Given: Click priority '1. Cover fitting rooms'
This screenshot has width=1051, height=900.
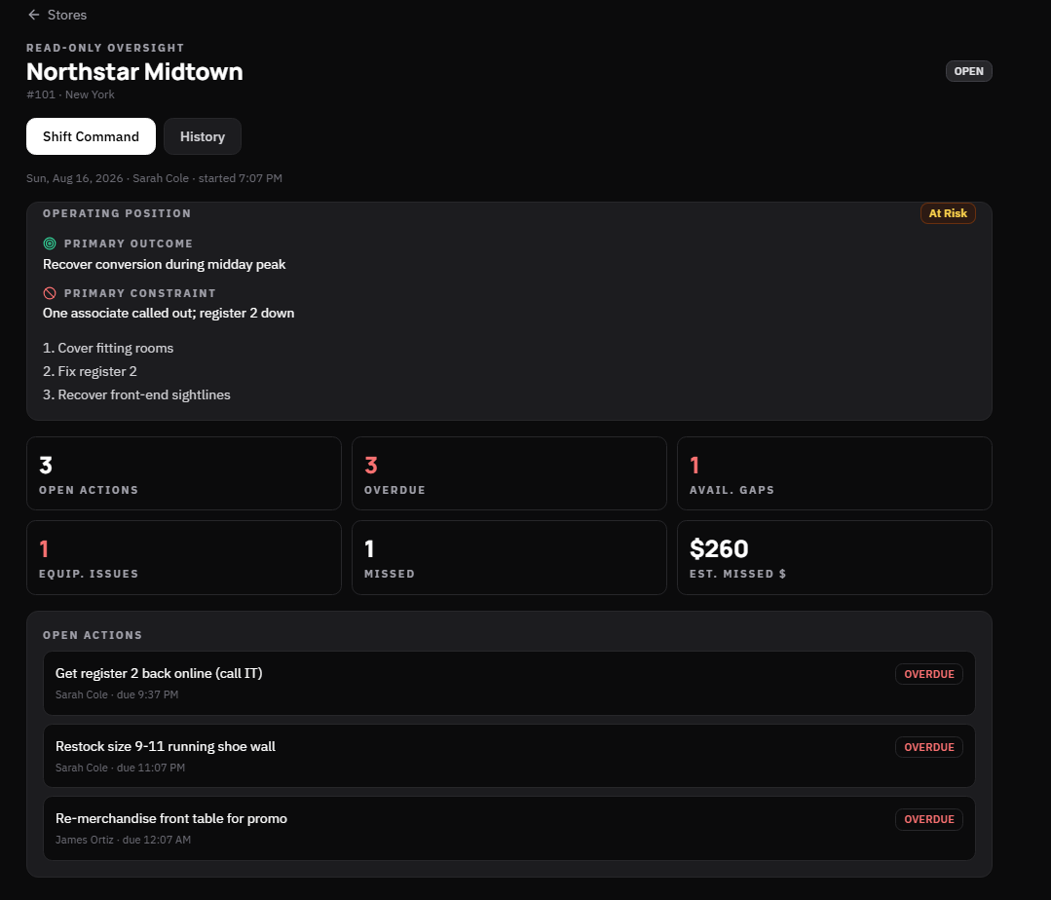Looking at the screenshot, I should tap(108, 348).
